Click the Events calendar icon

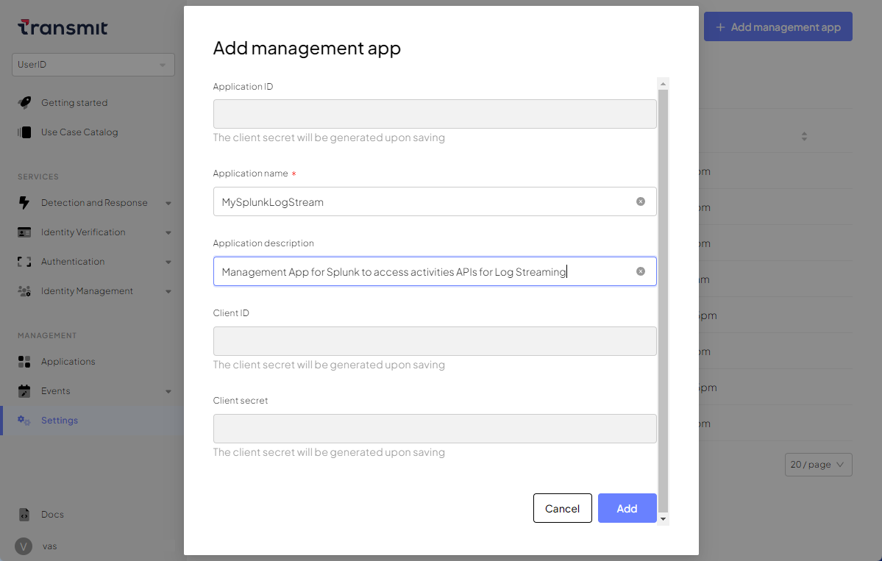(24, 391)
